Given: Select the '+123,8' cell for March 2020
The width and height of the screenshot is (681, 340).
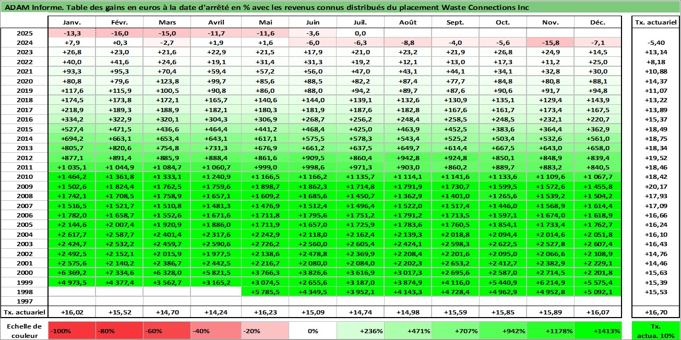Looking at the screenshot, I should click(x=167, y=81).
